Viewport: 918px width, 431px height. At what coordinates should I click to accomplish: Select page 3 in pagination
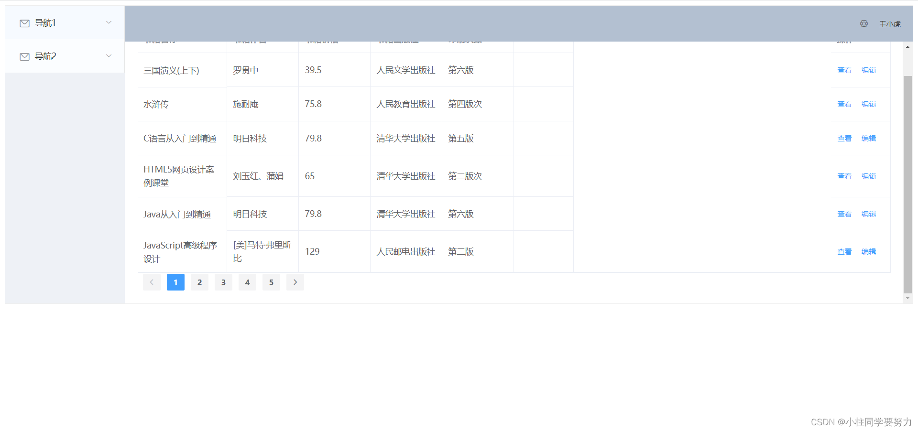click(223, 282)
